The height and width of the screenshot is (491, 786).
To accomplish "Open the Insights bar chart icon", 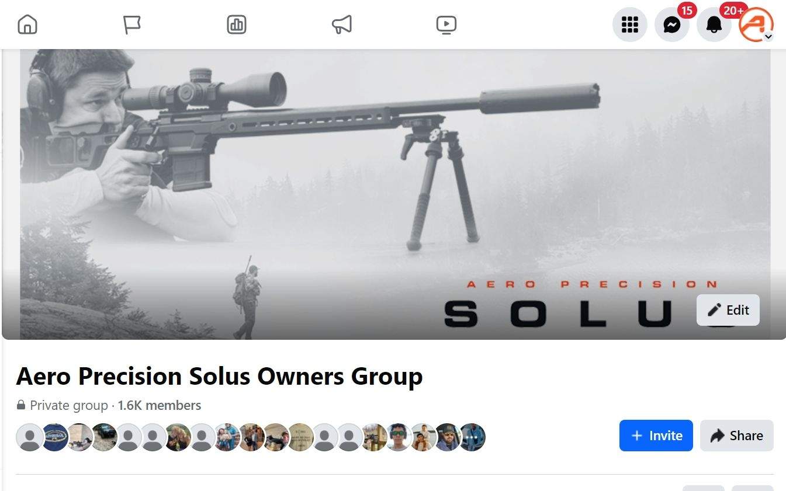I will point(237,25).
